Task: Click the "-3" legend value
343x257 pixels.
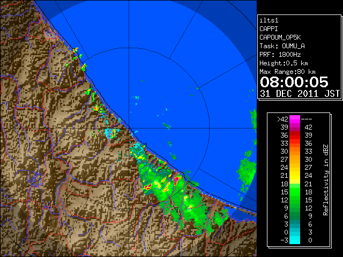Action: tap(284, 240)
